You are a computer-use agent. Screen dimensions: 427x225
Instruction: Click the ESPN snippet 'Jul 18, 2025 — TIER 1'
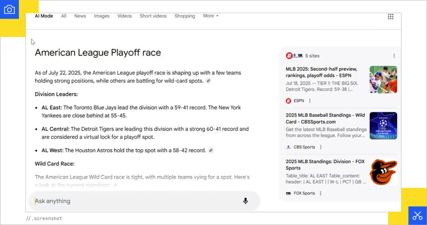click(x=322, y=87)
